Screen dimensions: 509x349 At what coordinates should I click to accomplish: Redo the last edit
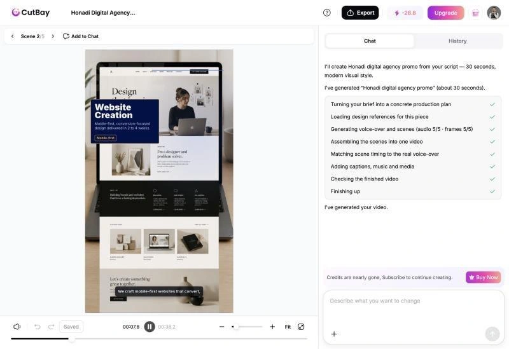[x=51, y=327]
